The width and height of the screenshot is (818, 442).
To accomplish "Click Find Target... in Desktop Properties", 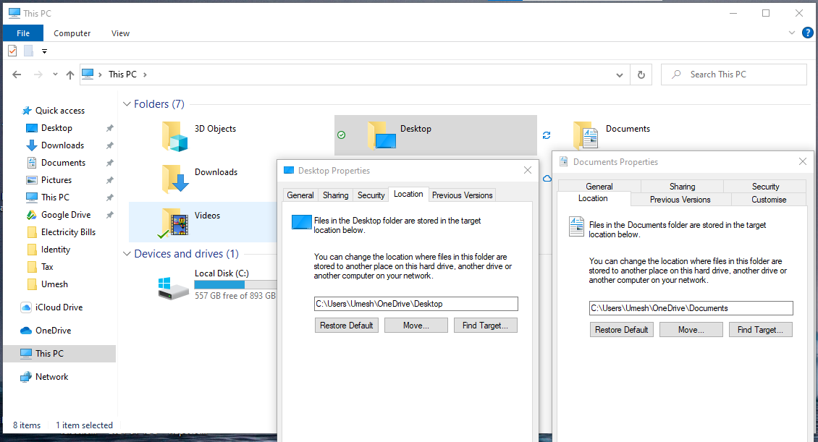I will point(485,326).
